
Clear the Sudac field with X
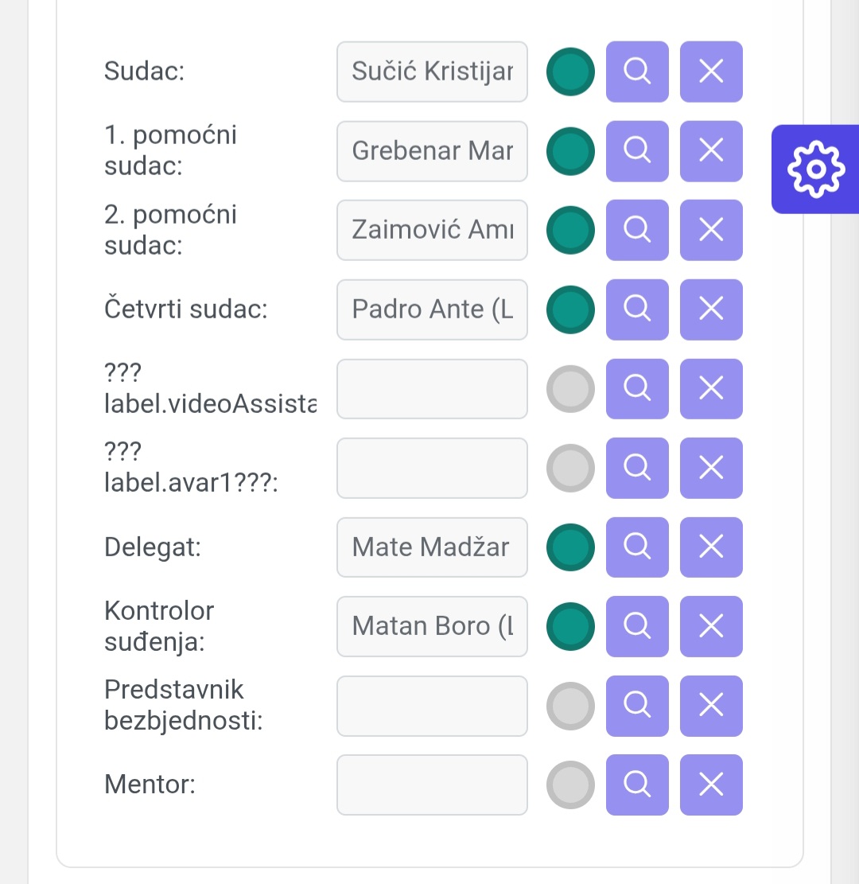click(x=711, y=72)
